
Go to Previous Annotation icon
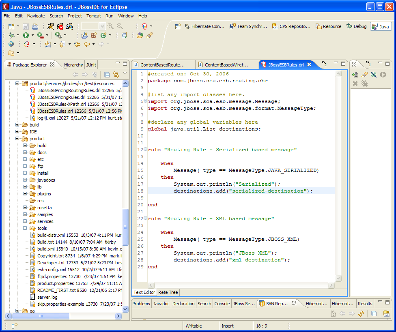click(62, 44)
